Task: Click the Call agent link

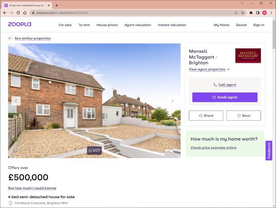Action: point(227,85)
